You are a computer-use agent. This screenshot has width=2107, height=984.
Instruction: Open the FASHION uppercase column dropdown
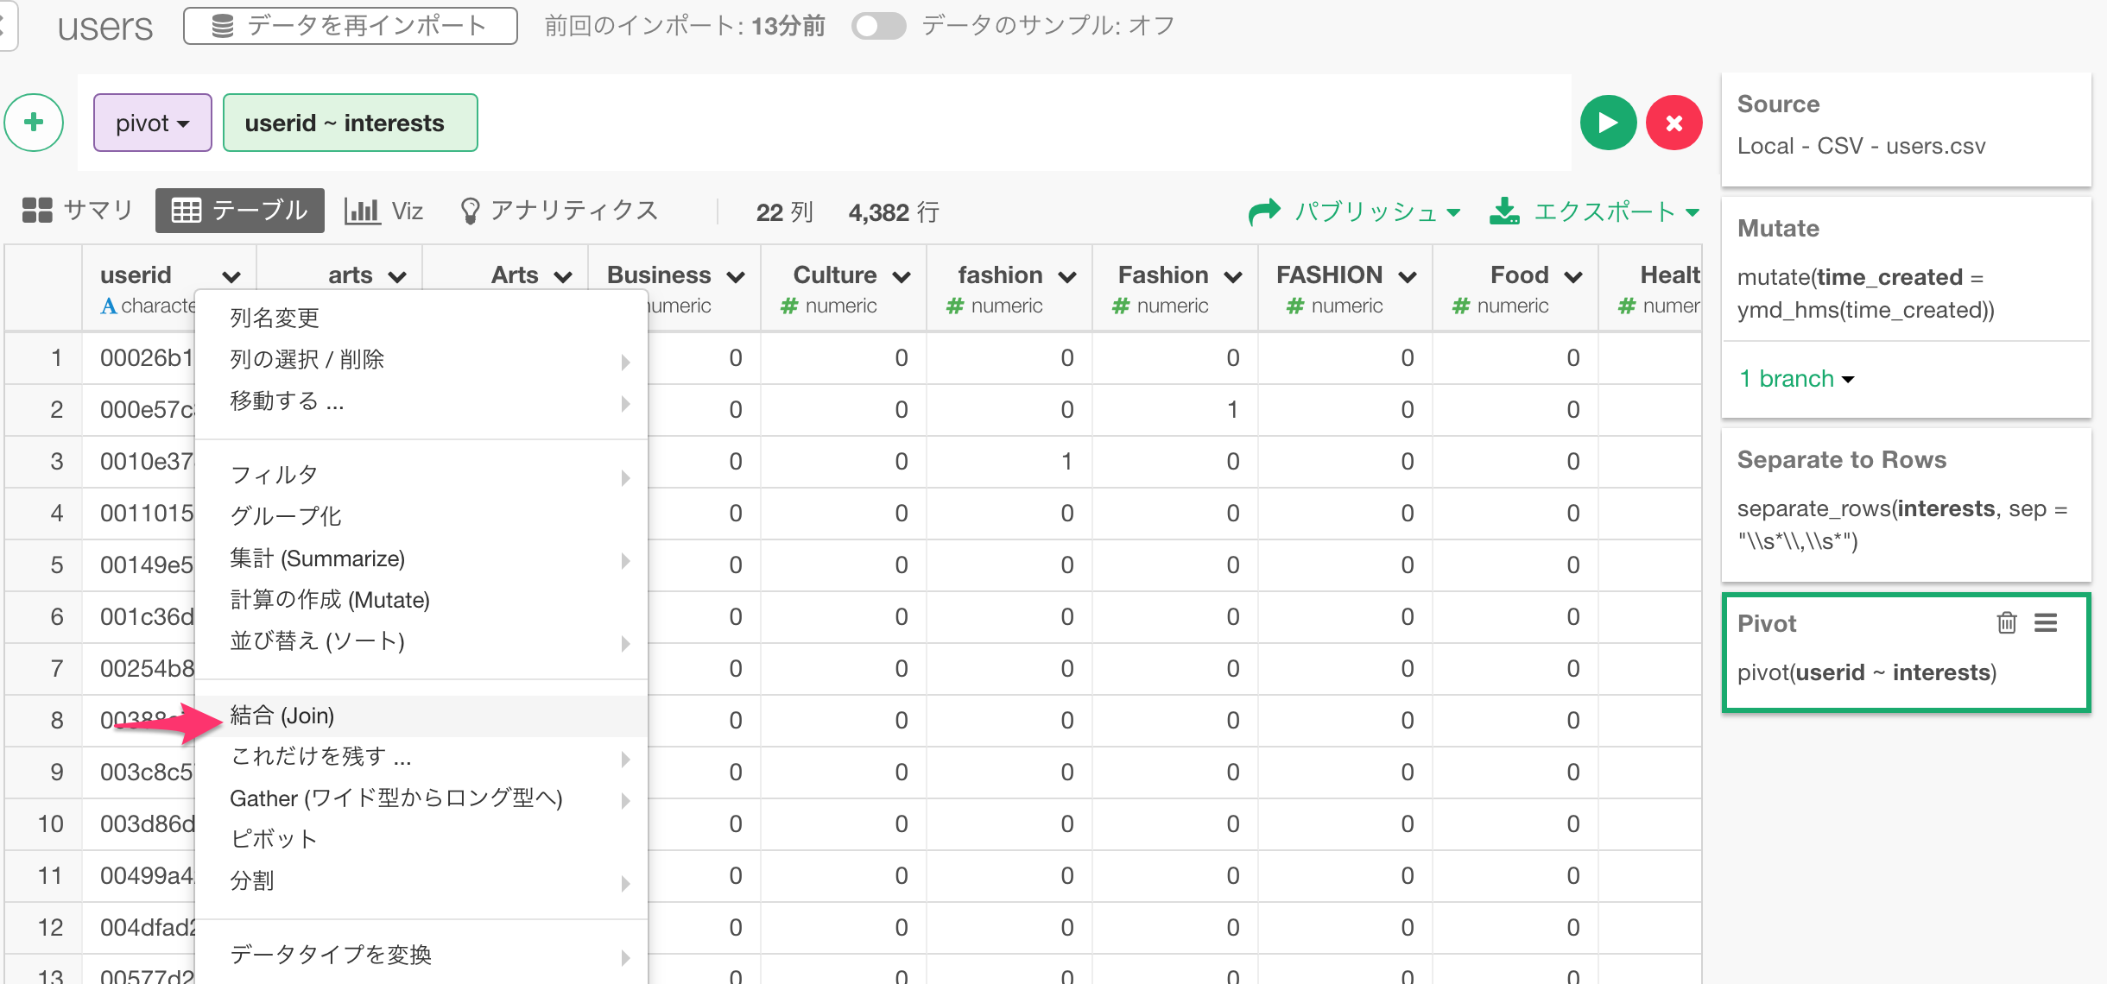[1408, 276]
